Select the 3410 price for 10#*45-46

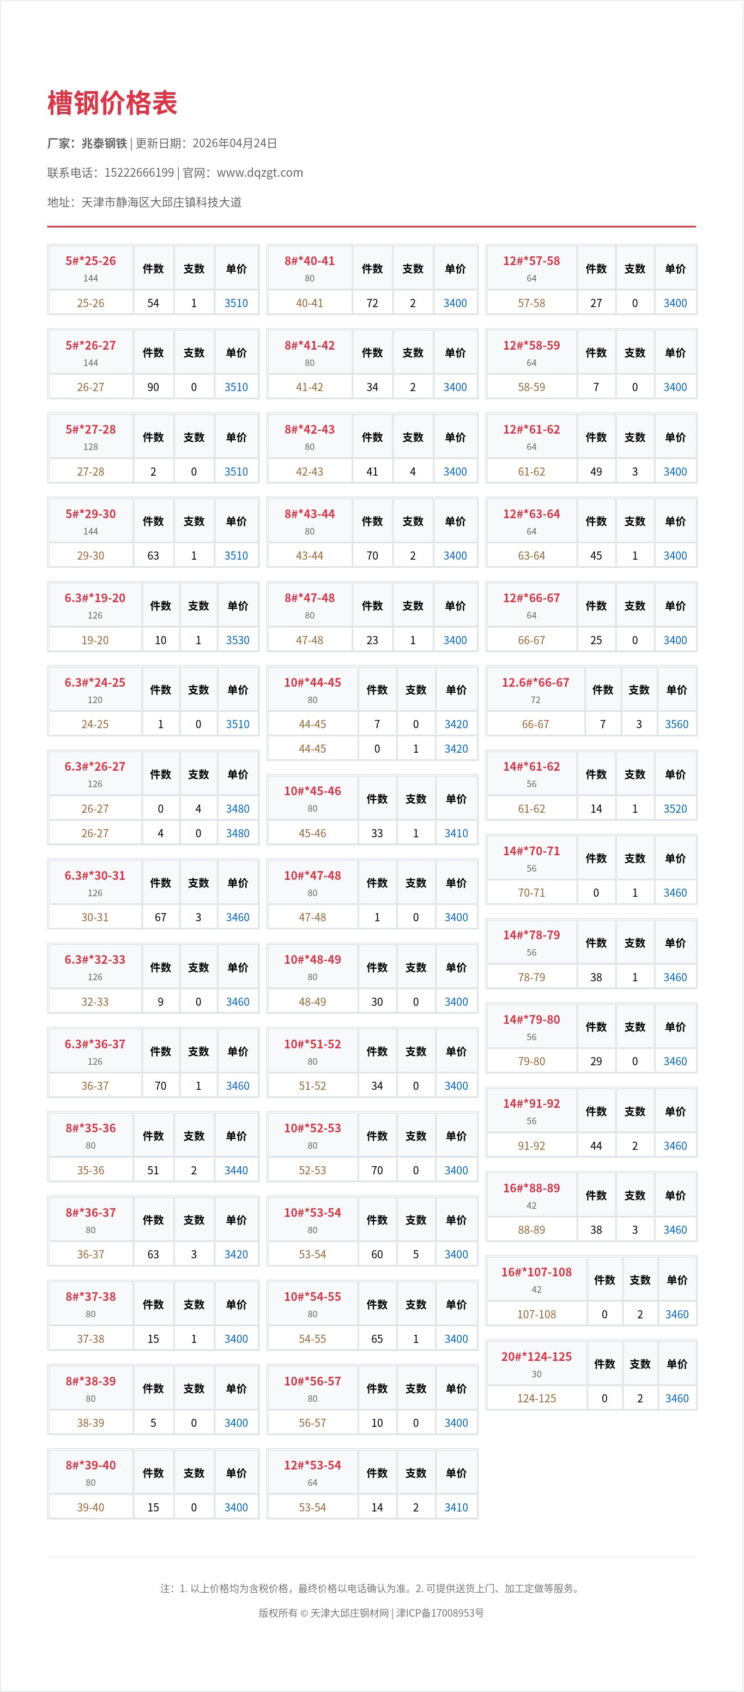click(456, 833)
